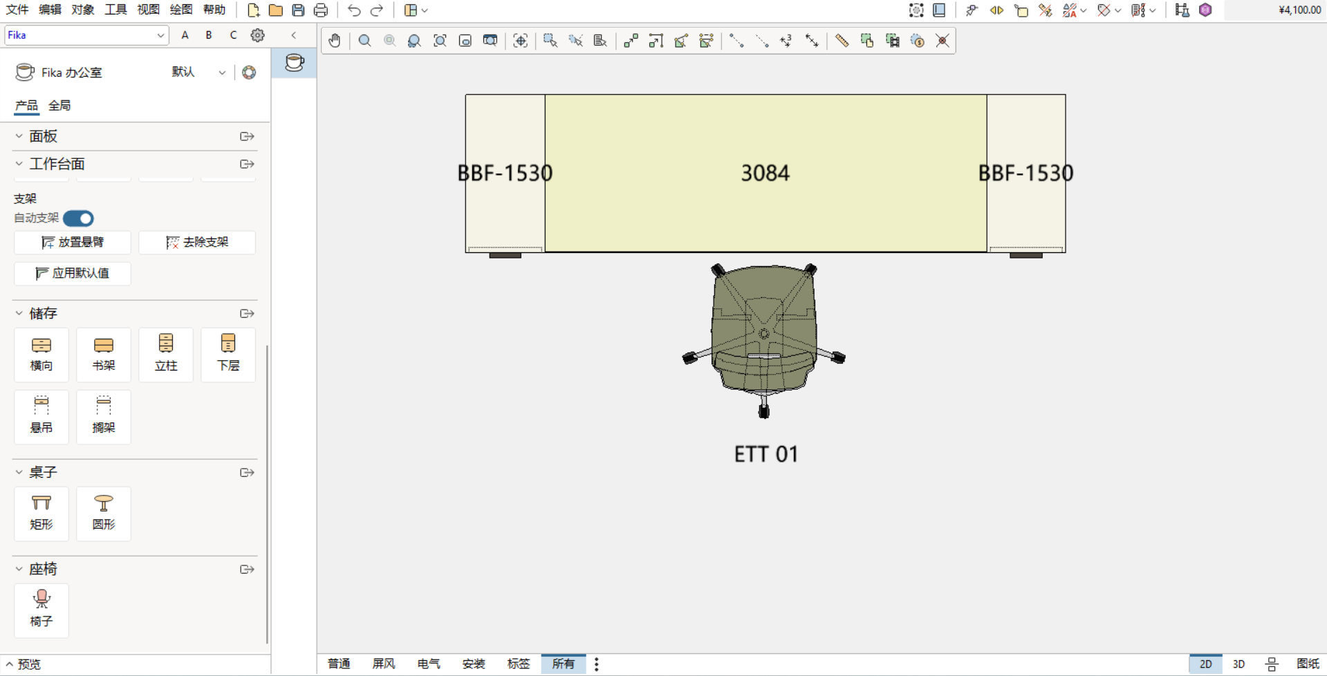Click the color wheel icon beside 默认
The width and height of the screenshot is (1327, 676).
pos(249,73)
